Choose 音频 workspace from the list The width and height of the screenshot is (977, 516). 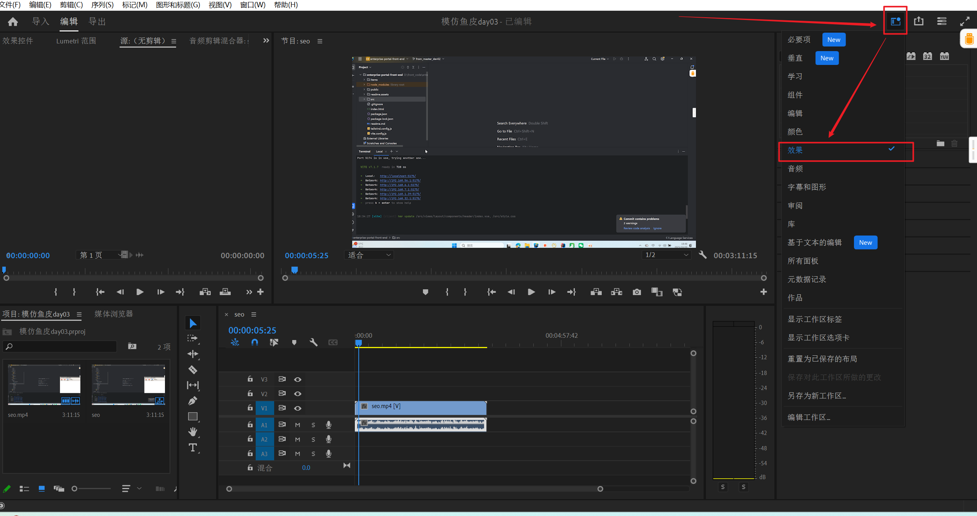click(795, 169)
